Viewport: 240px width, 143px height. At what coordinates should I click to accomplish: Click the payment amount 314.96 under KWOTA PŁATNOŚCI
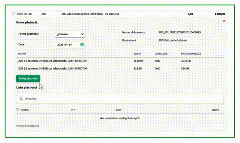pos(185,68)
